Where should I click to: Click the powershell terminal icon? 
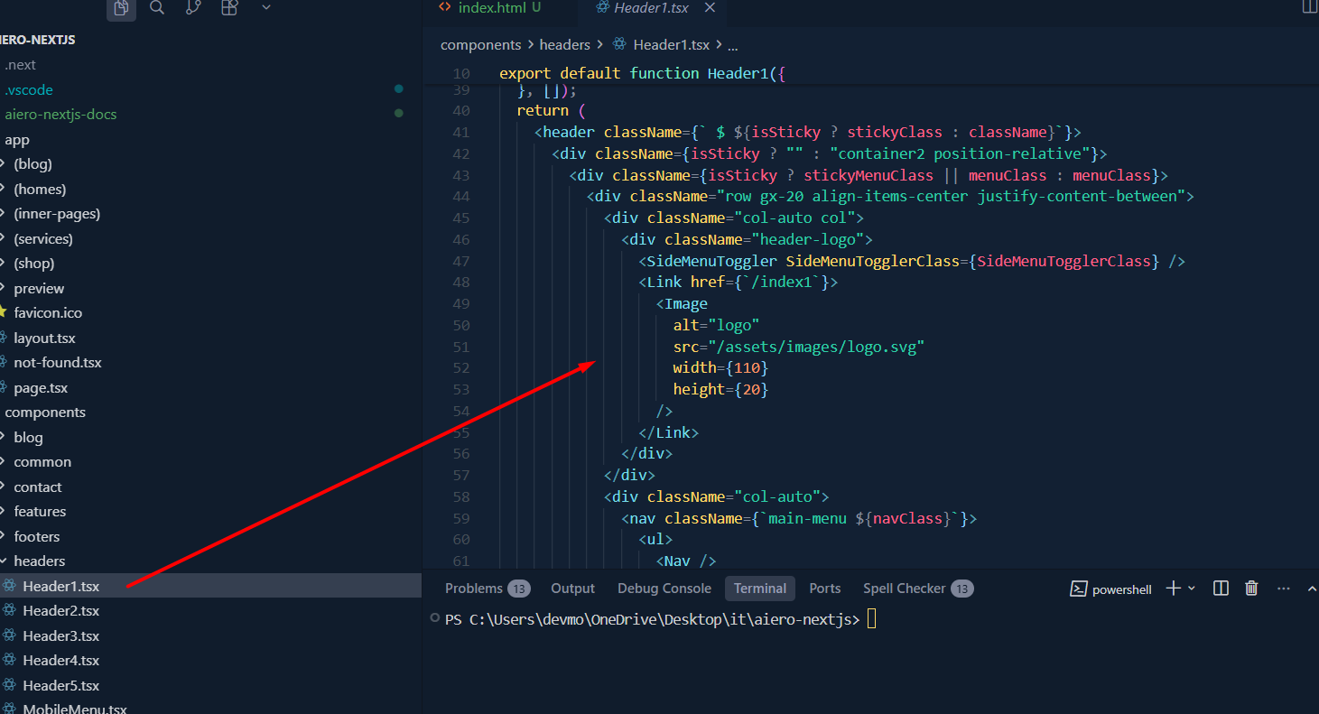tap(1078, 589)
